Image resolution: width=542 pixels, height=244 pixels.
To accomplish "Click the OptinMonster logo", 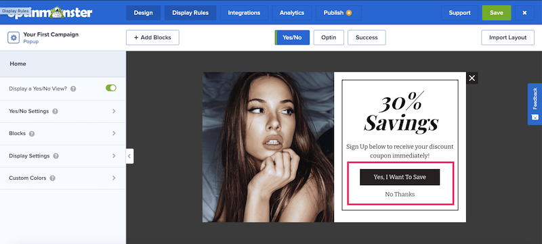I will (50, 13).
